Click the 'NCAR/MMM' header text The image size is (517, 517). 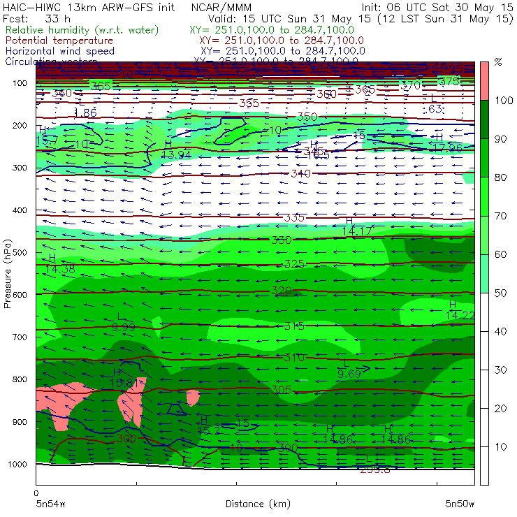pyautogui.click(x=221, y=7)
